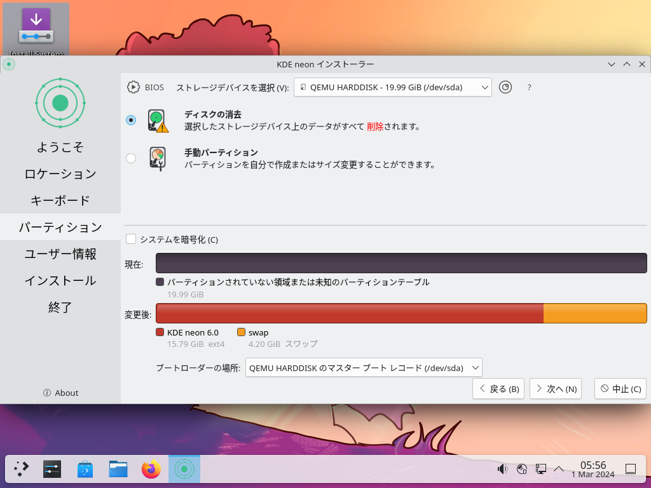Click the 戻る (B) back button
The image size is (651, 488).
498,389
